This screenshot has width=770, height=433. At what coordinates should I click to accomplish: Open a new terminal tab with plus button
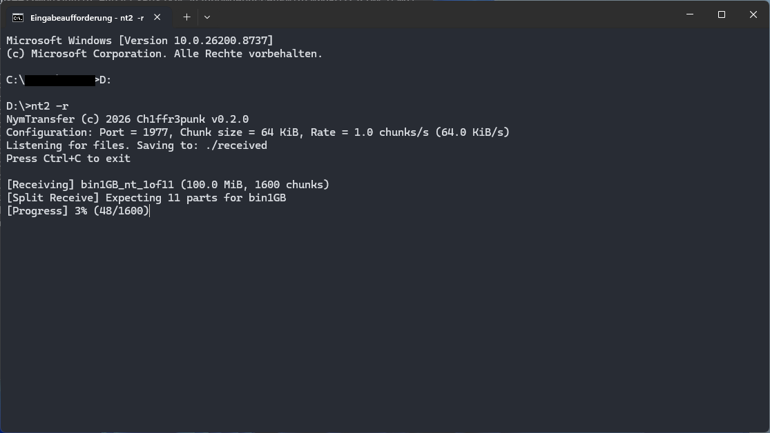[x=186, y=17]
